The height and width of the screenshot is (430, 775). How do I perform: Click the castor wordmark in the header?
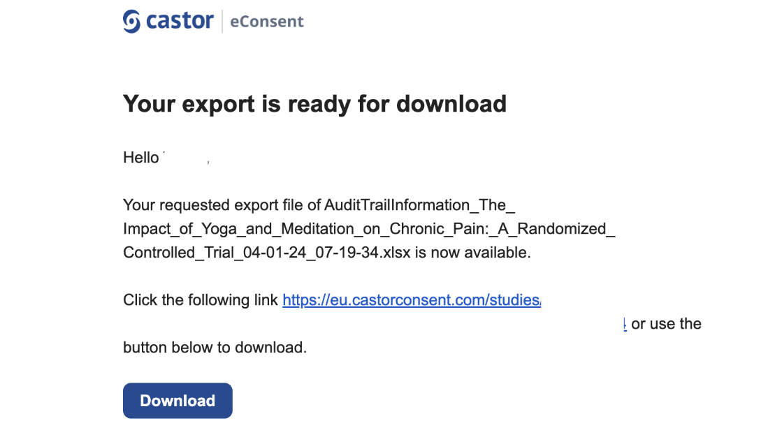click(180, 21)
